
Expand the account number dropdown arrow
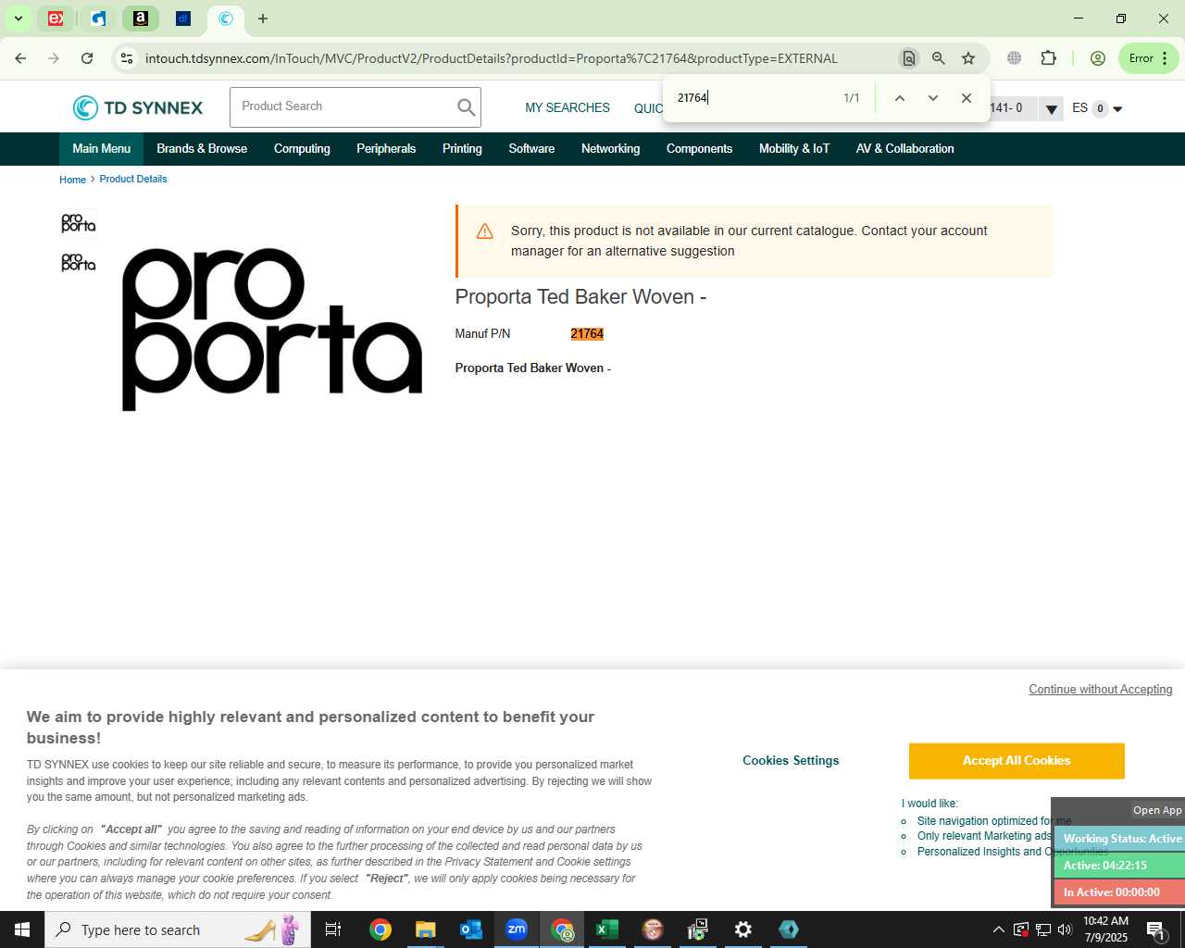[x=1051, y=109]
